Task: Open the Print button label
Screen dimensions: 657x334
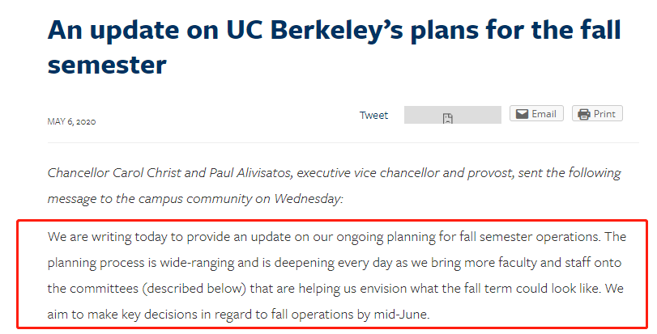Action: coord(604,114)
